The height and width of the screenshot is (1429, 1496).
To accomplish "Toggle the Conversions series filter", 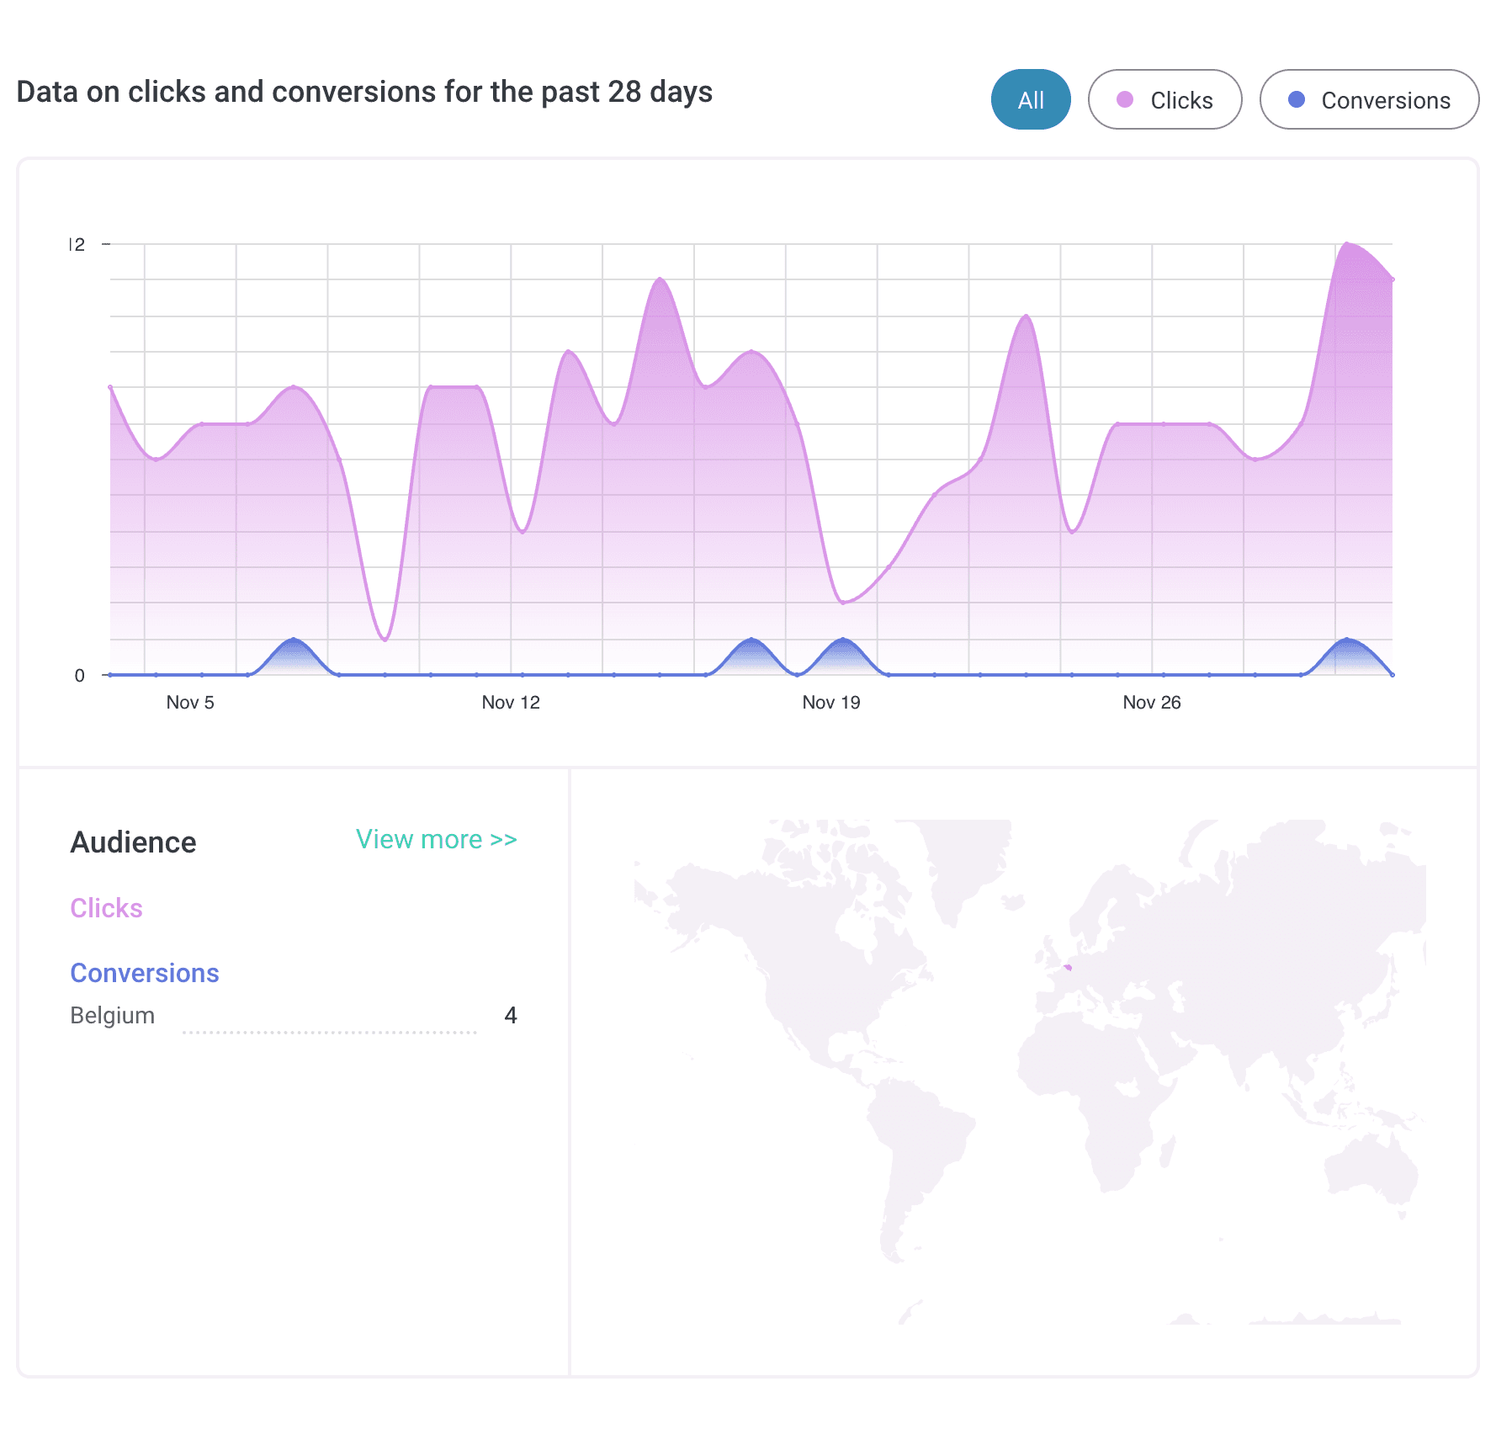I will tap(1369, 99).
